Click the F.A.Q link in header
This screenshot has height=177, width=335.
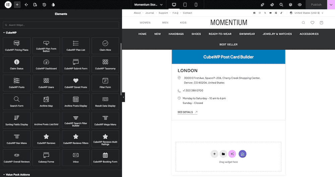176,13
